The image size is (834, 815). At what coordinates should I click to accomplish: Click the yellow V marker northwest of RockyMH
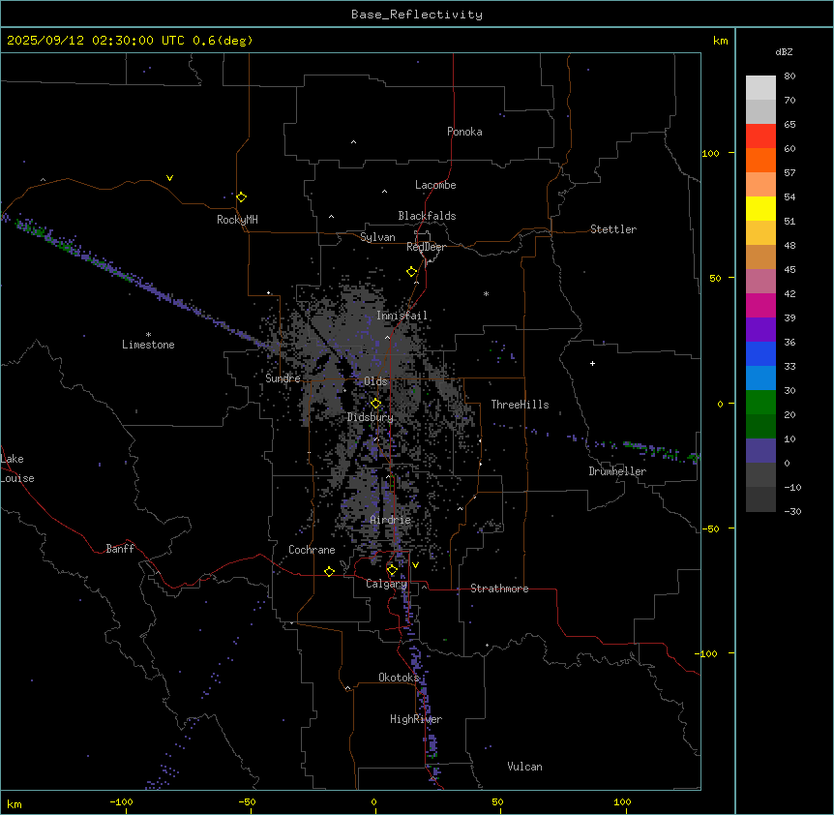click(169, 178)
